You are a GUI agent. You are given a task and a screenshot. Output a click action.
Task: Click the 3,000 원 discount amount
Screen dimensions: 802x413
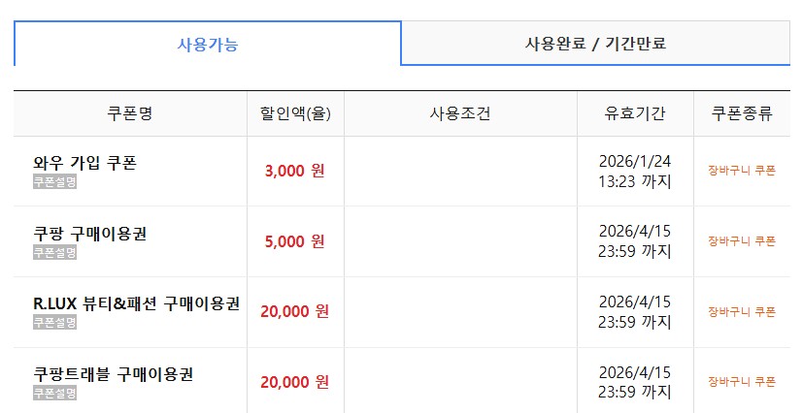(294, 171)
